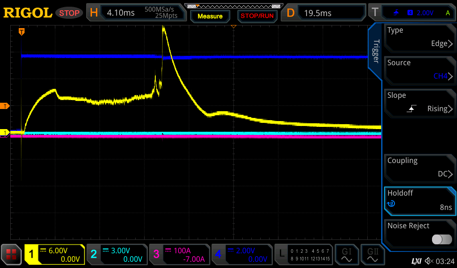Click the RIGOL logo

pos(28,13)
